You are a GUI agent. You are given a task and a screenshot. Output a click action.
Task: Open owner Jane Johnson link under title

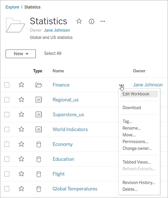57,30
